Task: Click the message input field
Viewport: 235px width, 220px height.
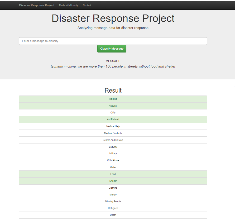Action: point(113,41)
